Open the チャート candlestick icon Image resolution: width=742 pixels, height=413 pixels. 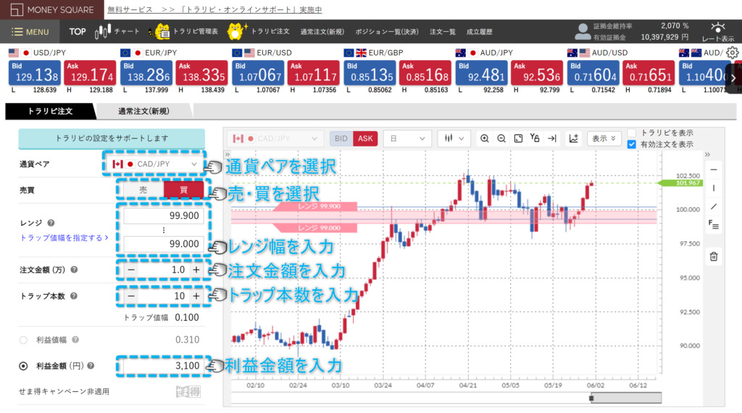[102, 31]
